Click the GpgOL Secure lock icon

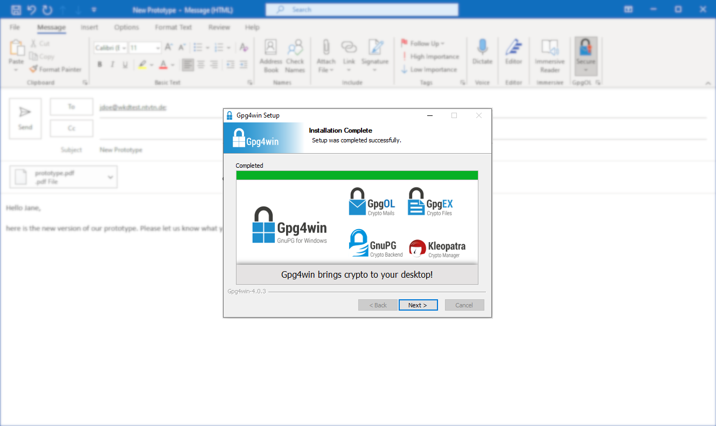tap(586, 50)
